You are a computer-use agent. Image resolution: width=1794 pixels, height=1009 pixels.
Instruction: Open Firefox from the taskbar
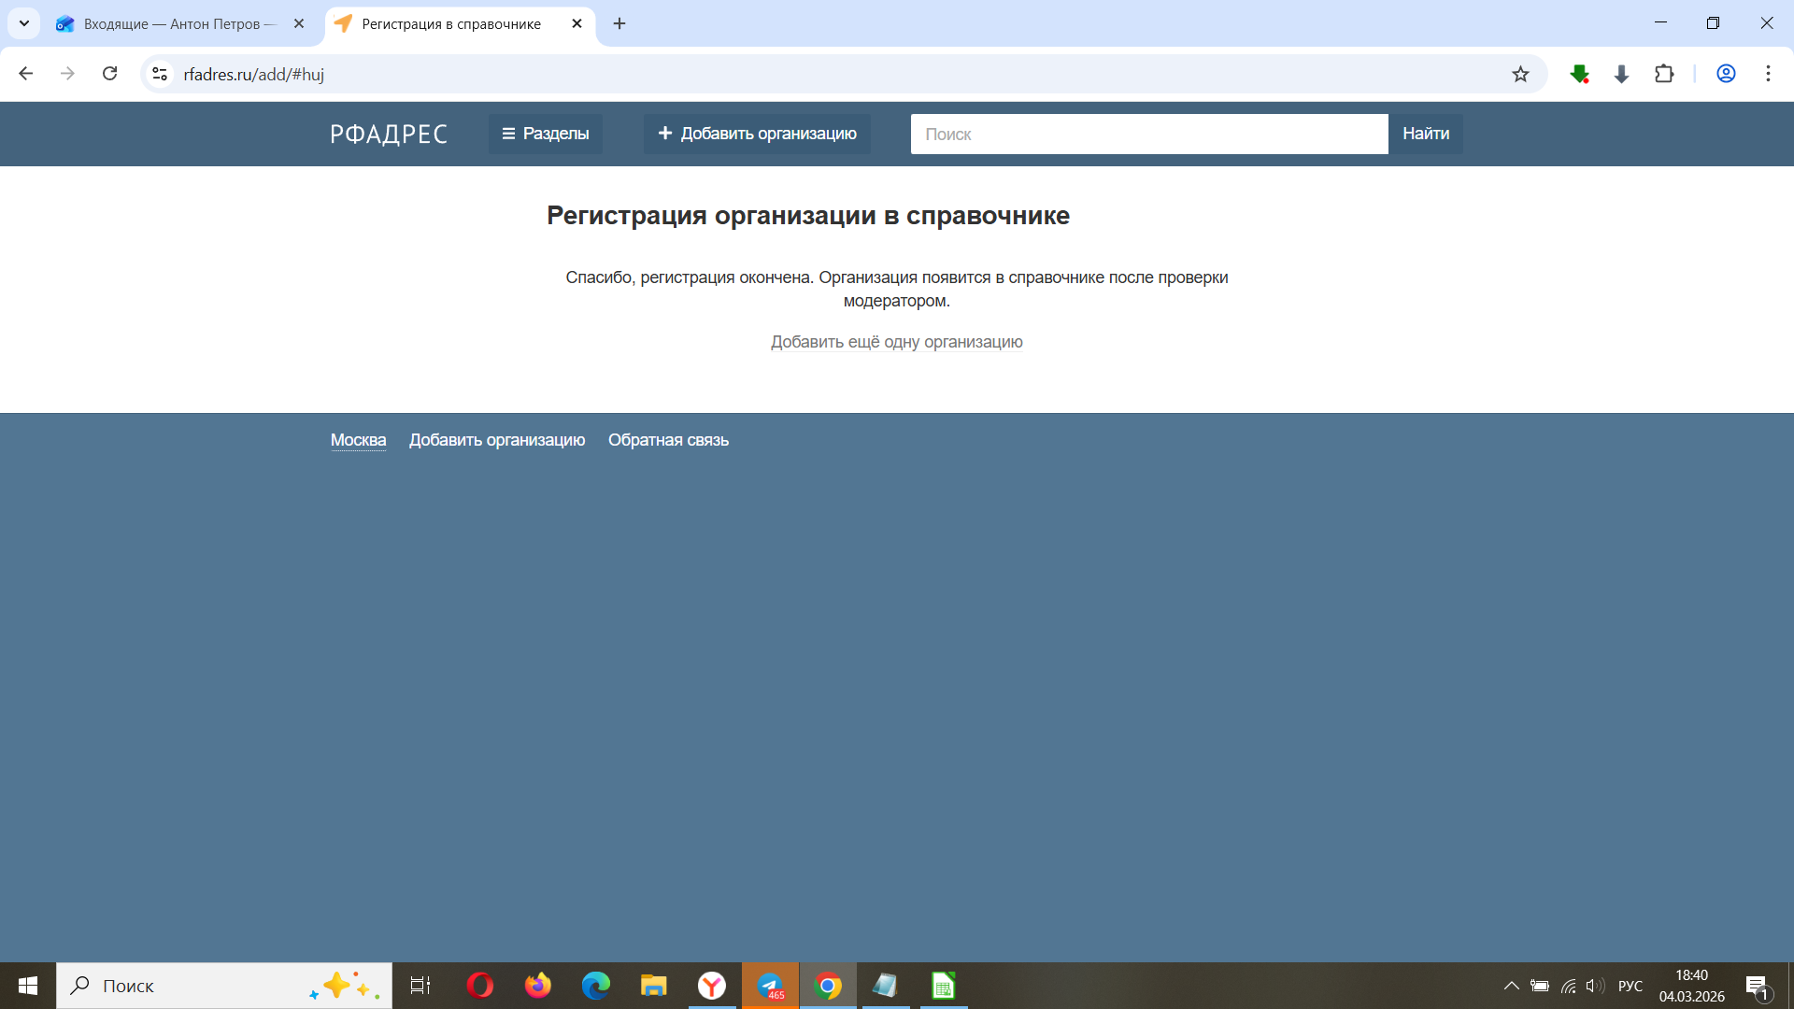coord(538,986)
